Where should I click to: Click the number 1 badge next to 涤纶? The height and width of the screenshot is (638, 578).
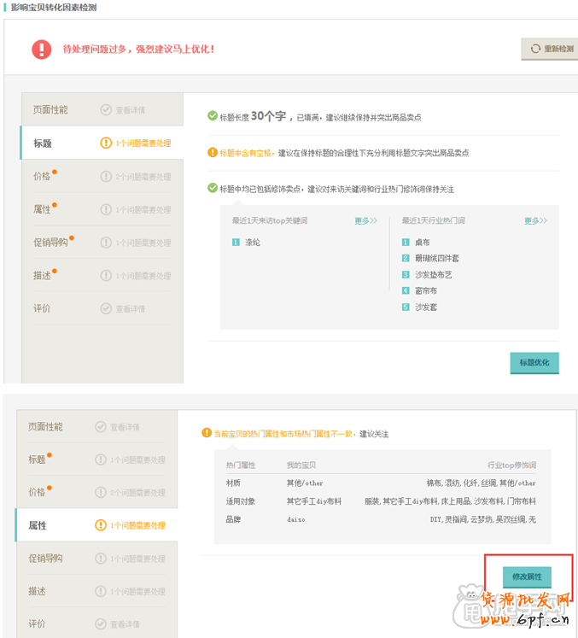click(236, 243)
